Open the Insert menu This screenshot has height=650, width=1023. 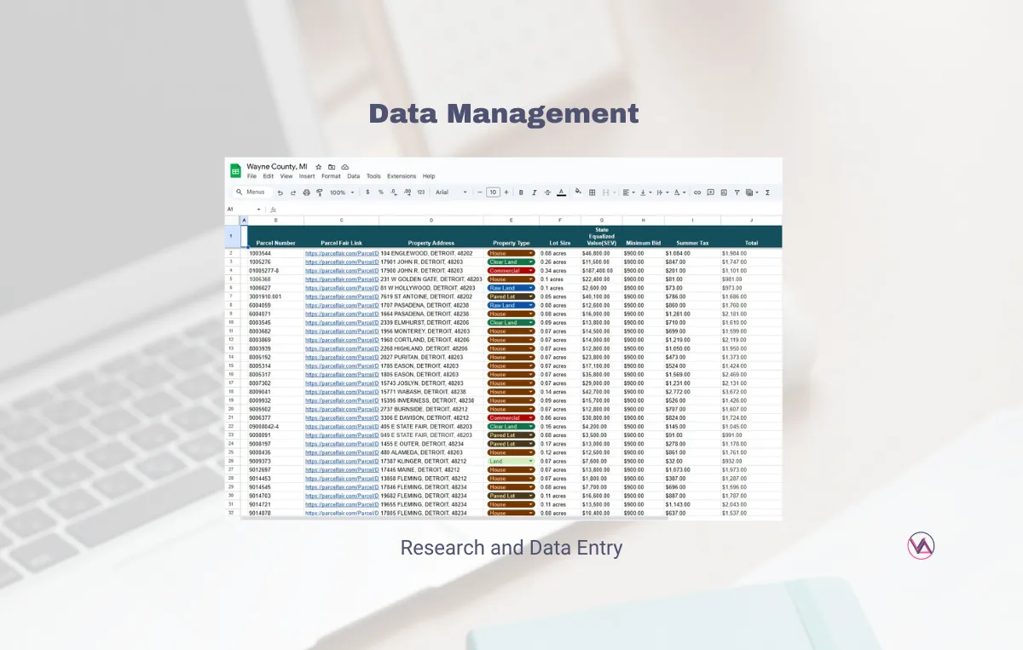click(307, 176)
